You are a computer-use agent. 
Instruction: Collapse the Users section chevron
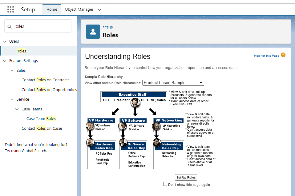5,41
